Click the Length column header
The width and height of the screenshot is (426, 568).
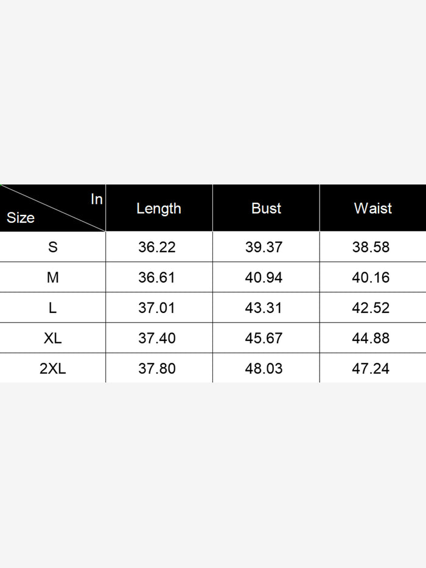159,208
